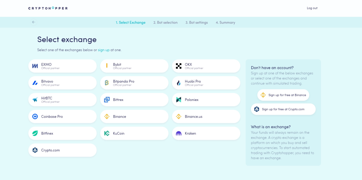Click the Crypto.com lion logo in exchange list
The height and width of the screenshot is (180, 362).
click(x=35, y=150)
